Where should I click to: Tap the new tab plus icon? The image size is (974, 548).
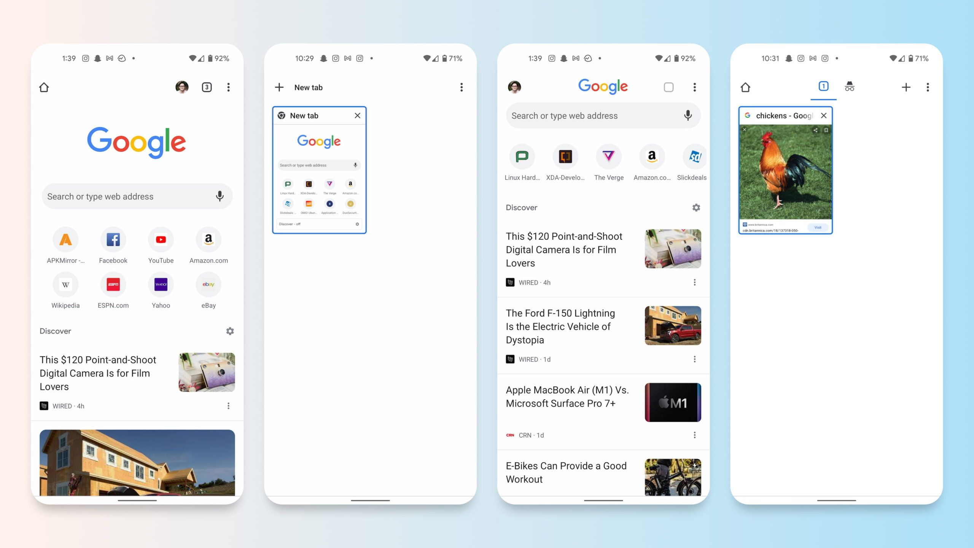coord(280,87)
